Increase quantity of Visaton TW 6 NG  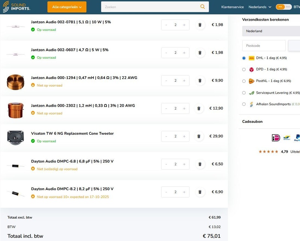pos(184,136)
